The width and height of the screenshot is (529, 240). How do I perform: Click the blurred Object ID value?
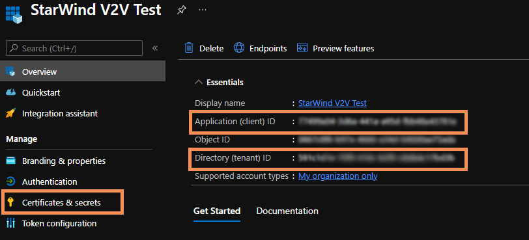click(x=377, y=139)
